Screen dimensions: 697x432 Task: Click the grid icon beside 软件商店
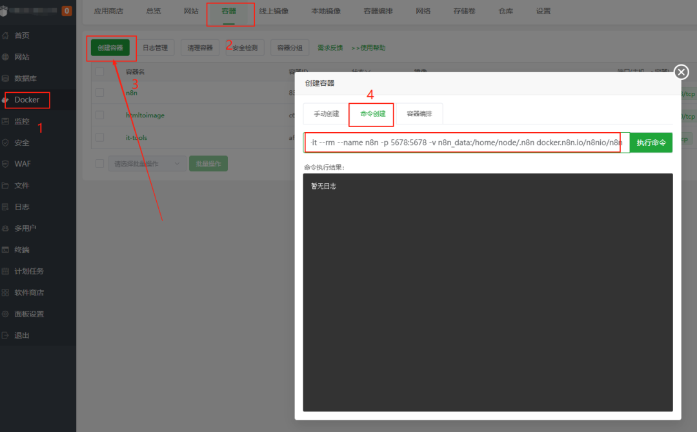point(5,293)
